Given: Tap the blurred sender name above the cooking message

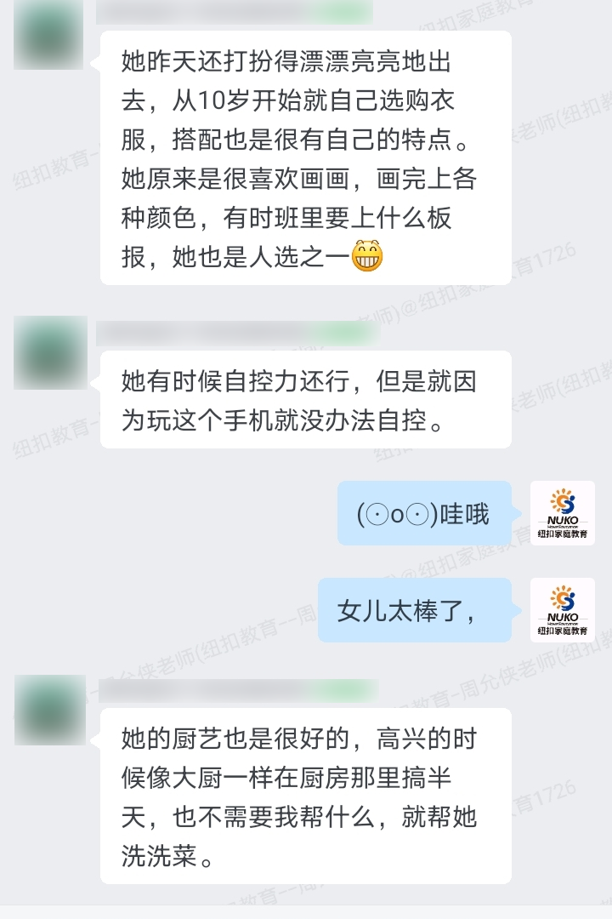Looking at the screenshot, I should [x=237, y=690].
